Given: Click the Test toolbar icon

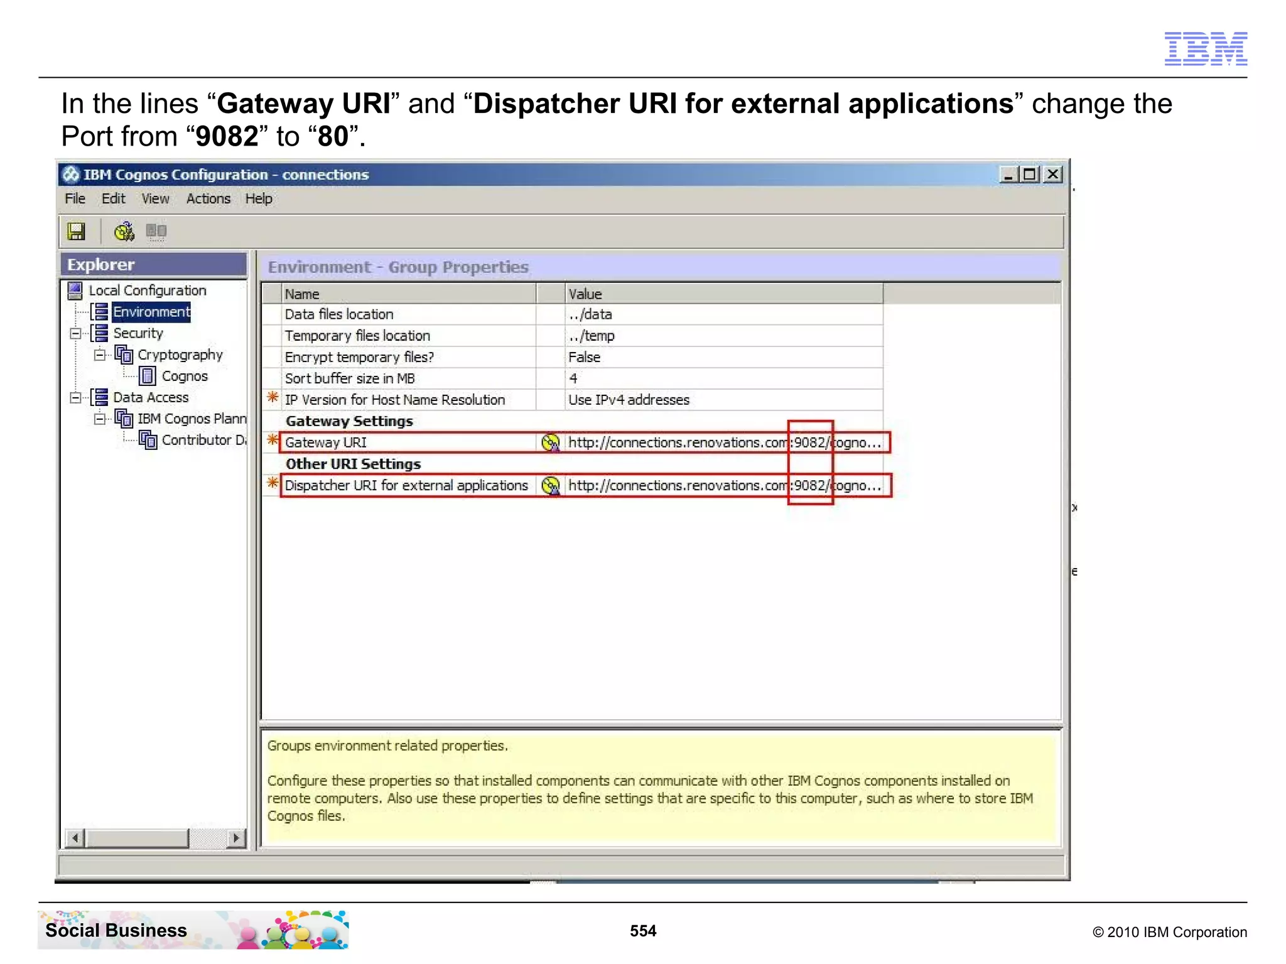Looking at the screenshot, I should point(124,232).
